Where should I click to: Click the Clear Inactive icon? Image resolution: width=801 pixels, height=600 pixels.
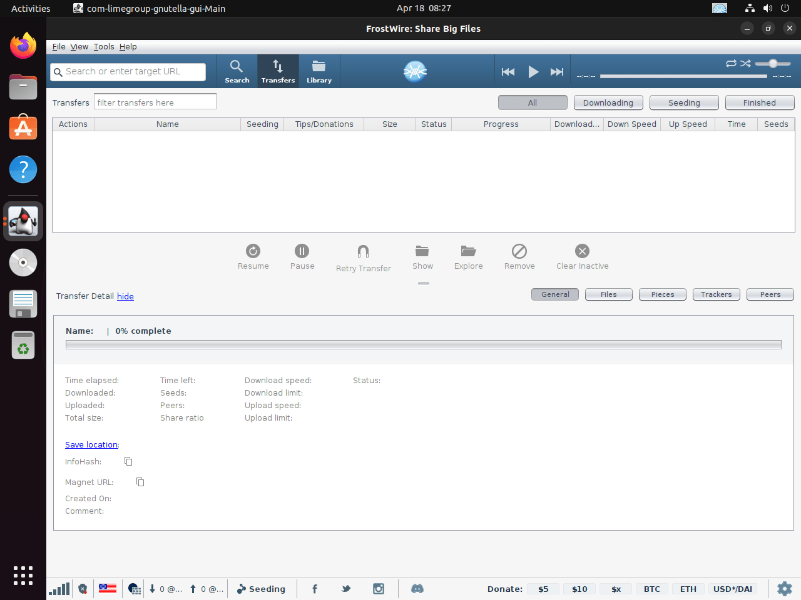582,251
